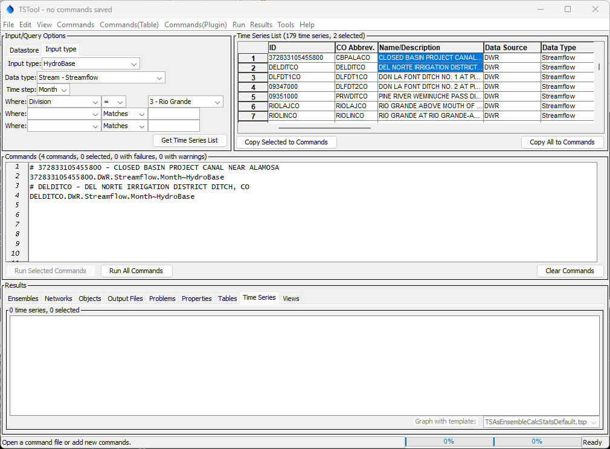Select command DELDITCO.DWR.Streamflow.Month~HydroBase
The height and width of the screenshot is (449, 610).
coord(112,196)
